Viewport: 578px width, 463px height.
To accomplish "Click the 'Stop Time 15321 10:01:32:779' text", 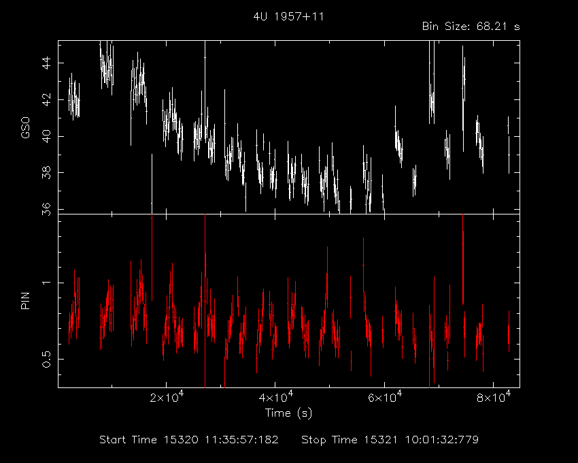I will point(390,440).
